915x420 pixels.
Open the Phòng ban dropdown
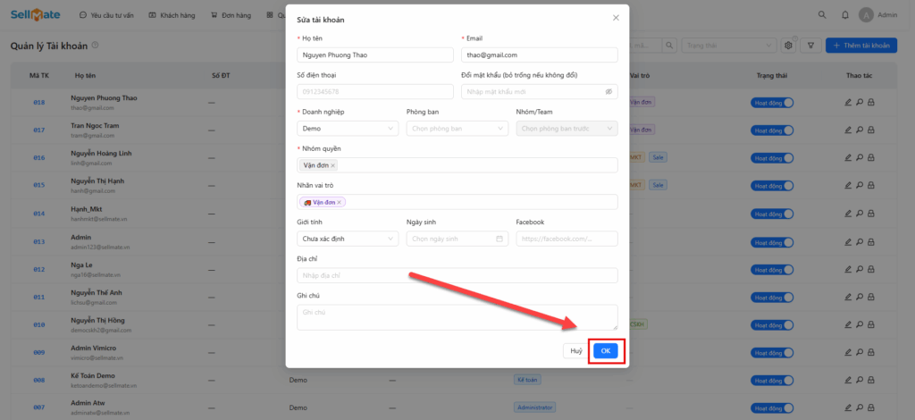point(457,129)
